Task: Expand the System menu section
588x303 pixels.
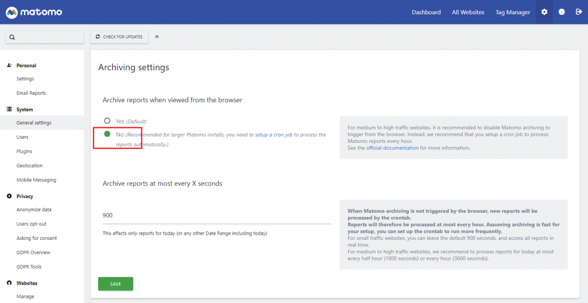Action: 24,109
